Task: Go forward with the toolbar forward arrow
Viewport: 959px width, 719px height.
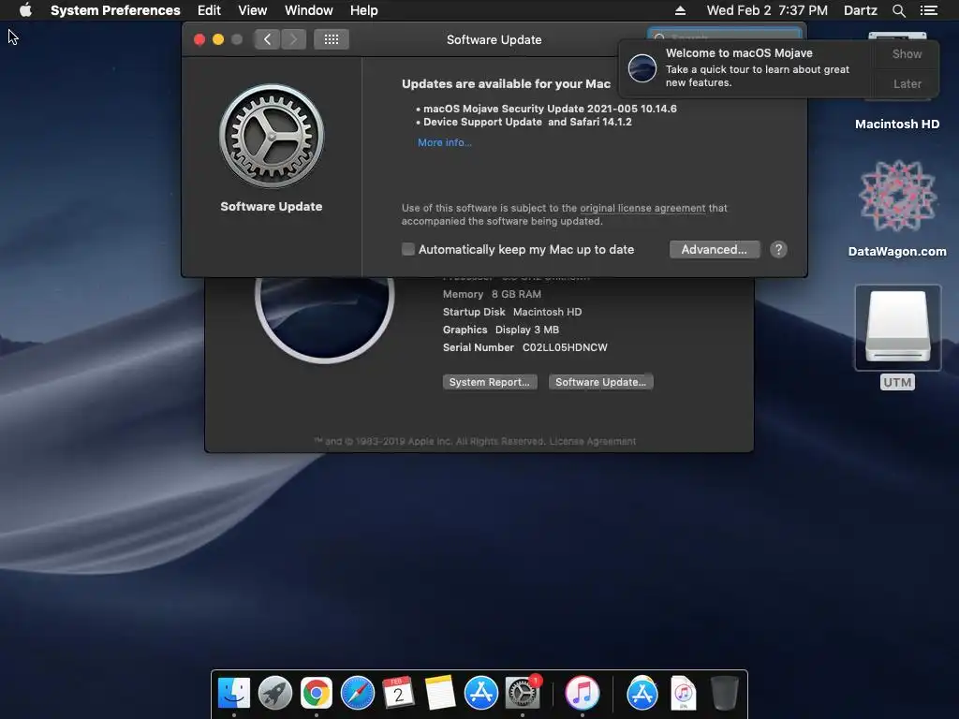Action: (293, 39)
